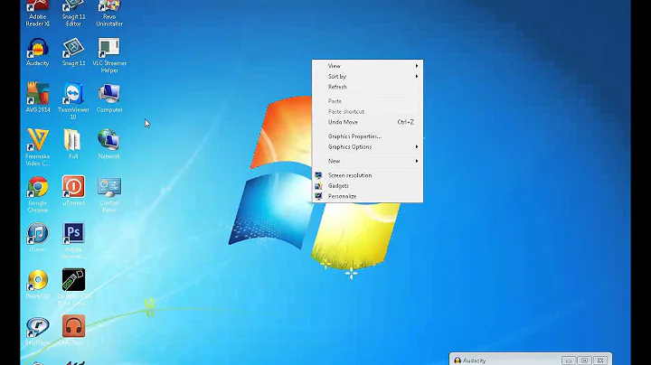Select the Control Panel desktop icon

pyautogui.click(x=109, y=195)
